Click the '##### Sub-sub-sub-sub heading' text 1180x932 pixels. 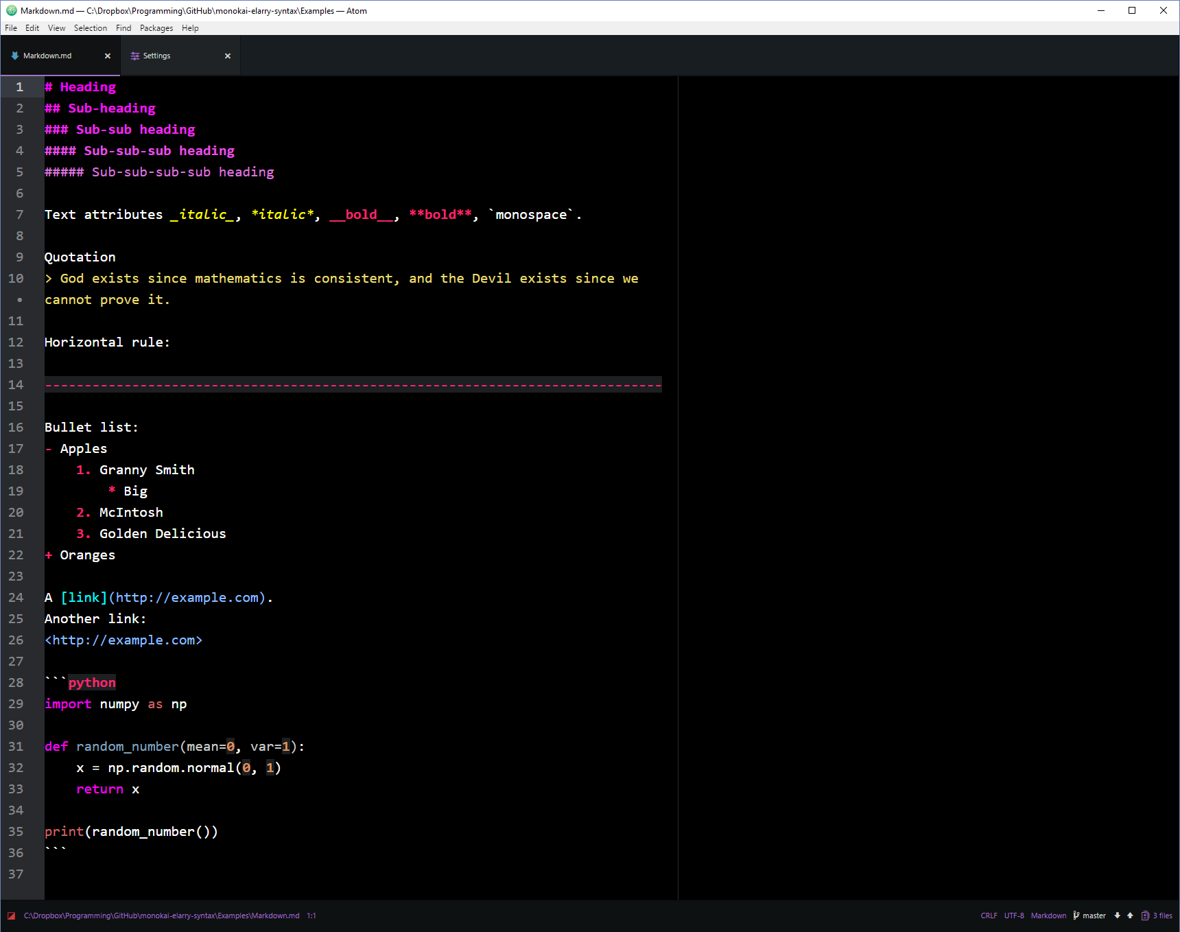[x=159, y=172]
